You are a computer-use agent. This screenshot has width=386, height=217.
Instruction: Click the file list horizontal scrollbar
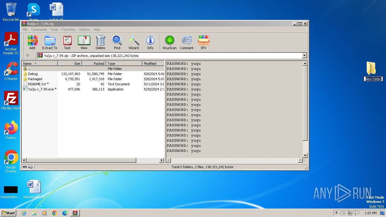[x=81, y=160]
